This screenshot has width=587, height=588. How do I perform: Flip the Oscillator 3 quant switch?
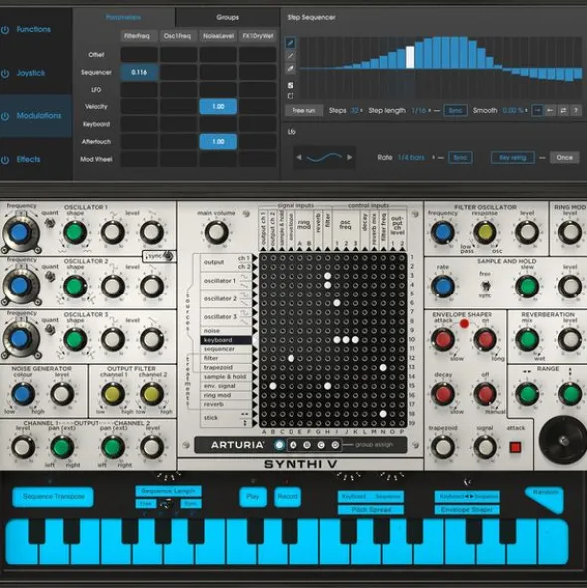[x=49, y=330]
